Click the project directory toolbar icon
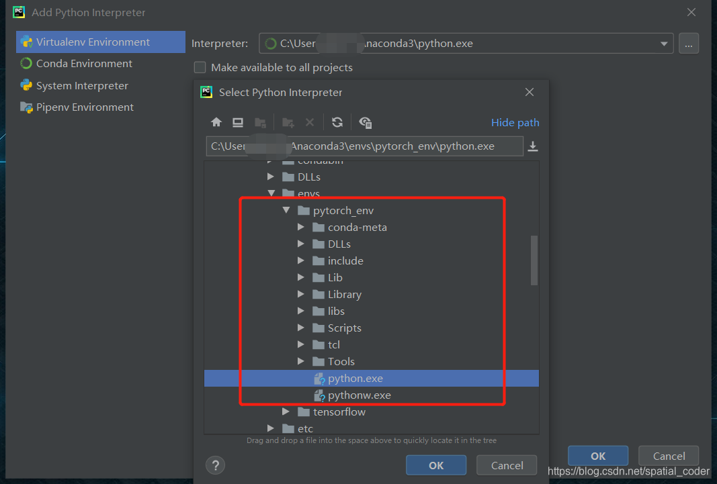 [260, 122]
